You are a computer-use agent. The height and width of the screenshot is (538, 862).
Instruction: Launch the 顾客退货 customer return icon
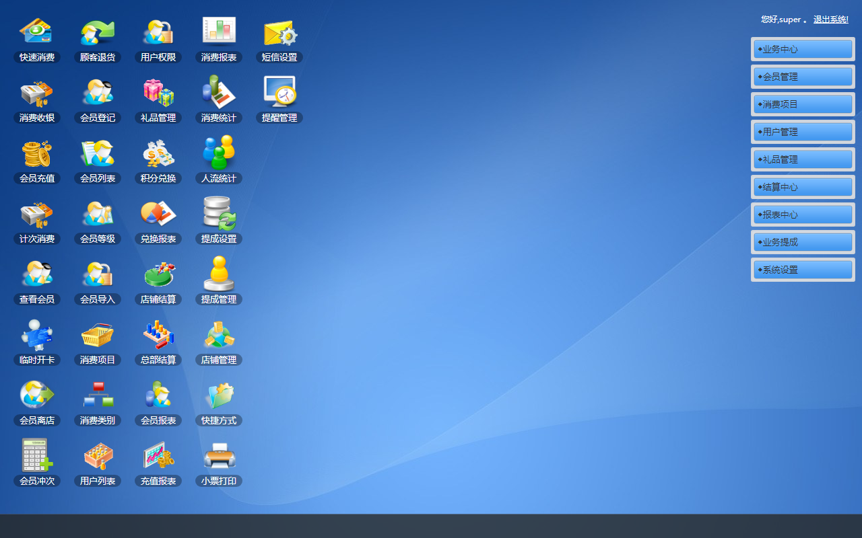point(97,32)
